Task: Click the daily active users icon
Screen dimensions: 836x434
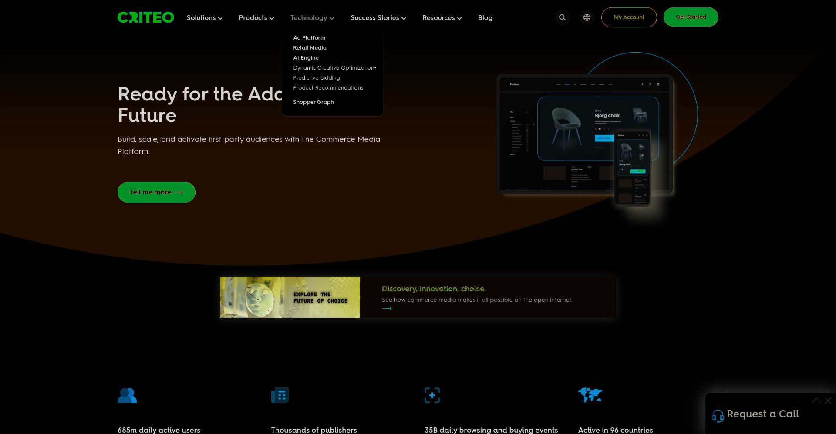Action: (x=127, y=395)
